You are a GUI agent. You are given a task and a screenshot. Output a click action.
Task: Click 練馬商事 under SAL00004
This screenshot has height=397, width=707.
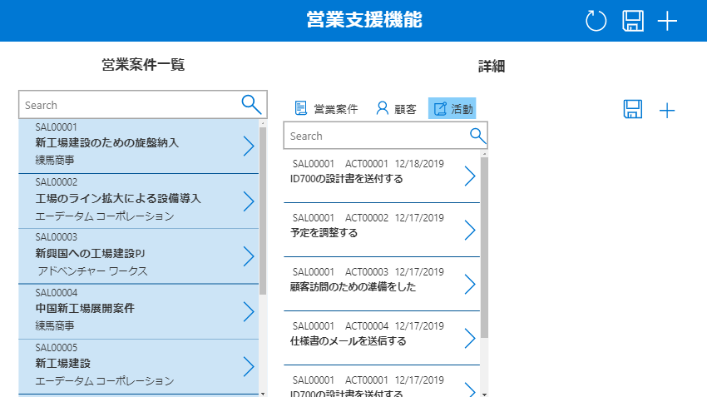coord(55,325)
